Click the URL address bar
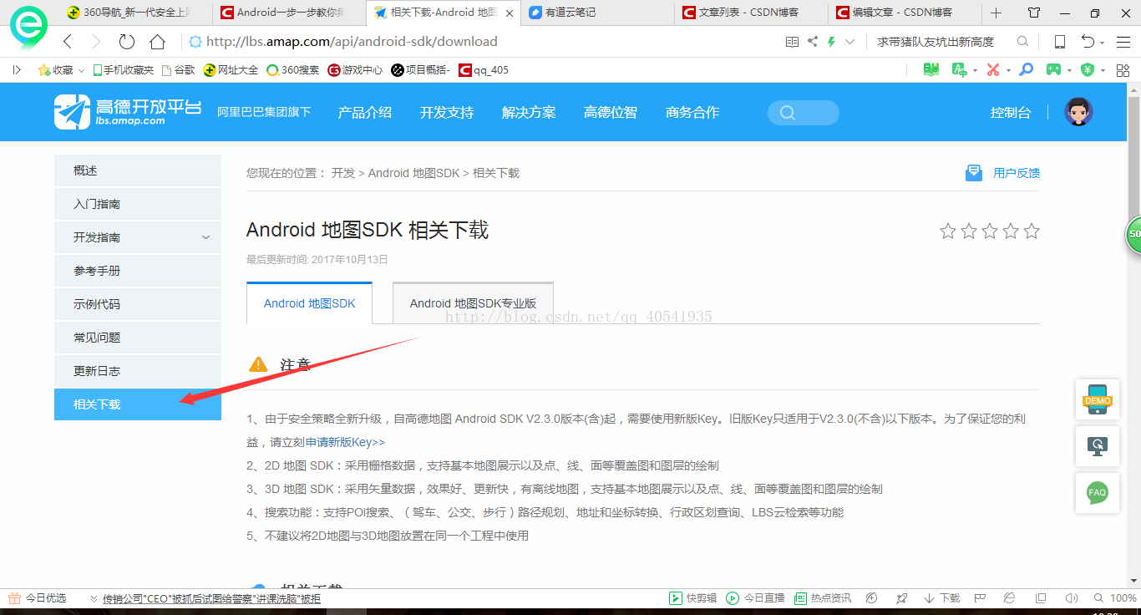The image size is (1141, 615). click(x=484, y=42)
